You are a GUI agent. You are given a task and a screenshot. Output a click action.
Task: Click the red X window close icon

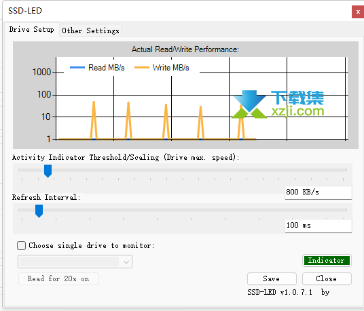point(358,12)
